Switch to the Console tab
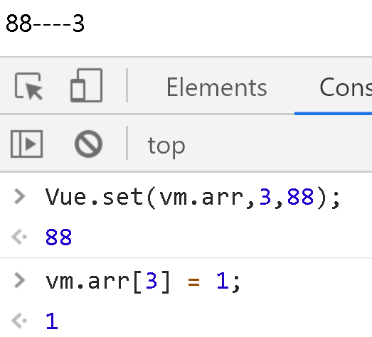372x337 pixels. (x=346, y=87)
